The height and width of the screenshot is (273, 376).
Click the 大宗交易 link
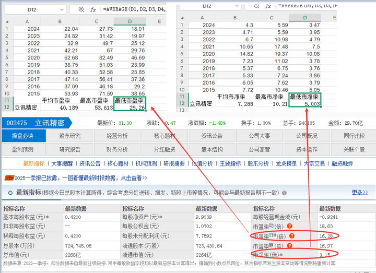pyautogui.click(x=314, y=164)
